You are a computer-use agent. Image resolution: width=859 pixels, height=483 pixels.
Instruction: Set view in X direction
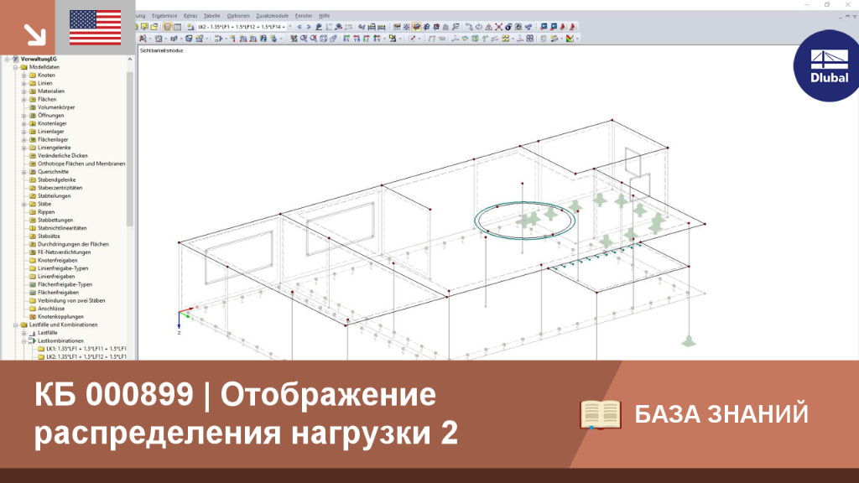coord(346,39)
